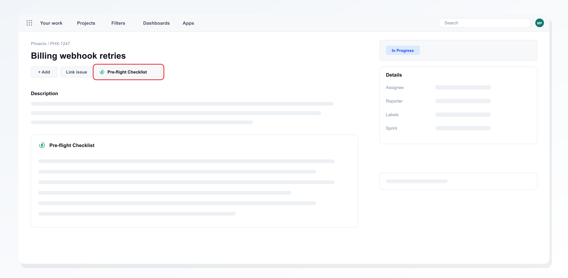The height and width of the screenshot is (278, 568).
Task: Open Your work menu
Action: pyautogui.click(x=51, y=23)
